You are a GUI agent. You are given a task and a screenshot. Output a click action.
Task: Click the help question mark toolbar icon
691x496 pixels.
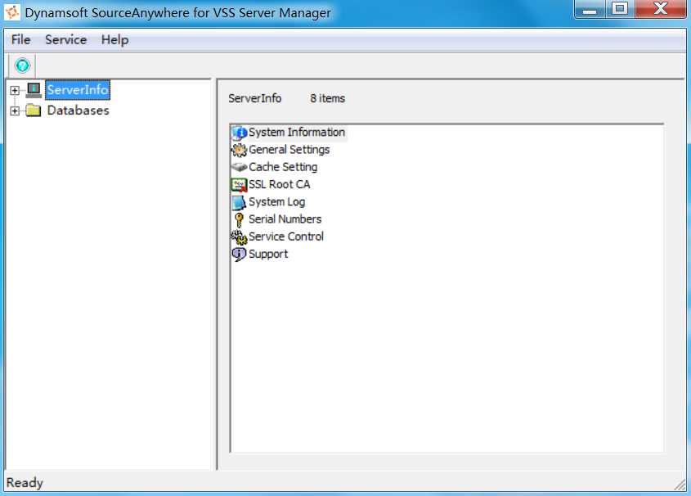22,65
